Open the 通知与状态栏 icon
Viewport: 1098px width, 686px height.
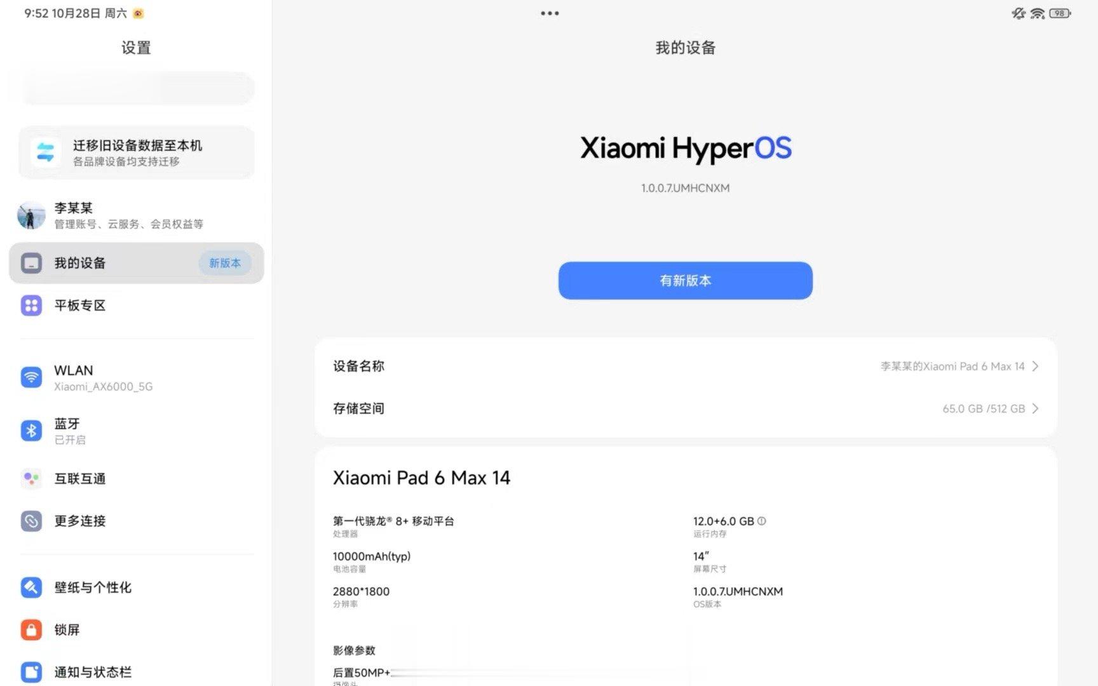(x=31, y=672)
